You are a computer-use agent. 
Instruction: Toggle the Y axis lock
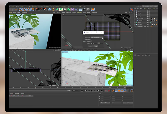(25, 9)
